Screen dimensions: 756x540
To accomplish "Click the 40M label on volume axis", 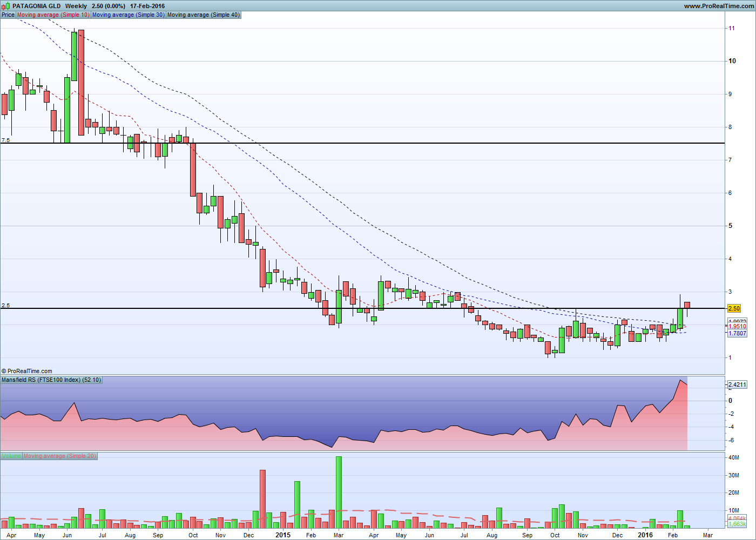I will coord(733,457).
